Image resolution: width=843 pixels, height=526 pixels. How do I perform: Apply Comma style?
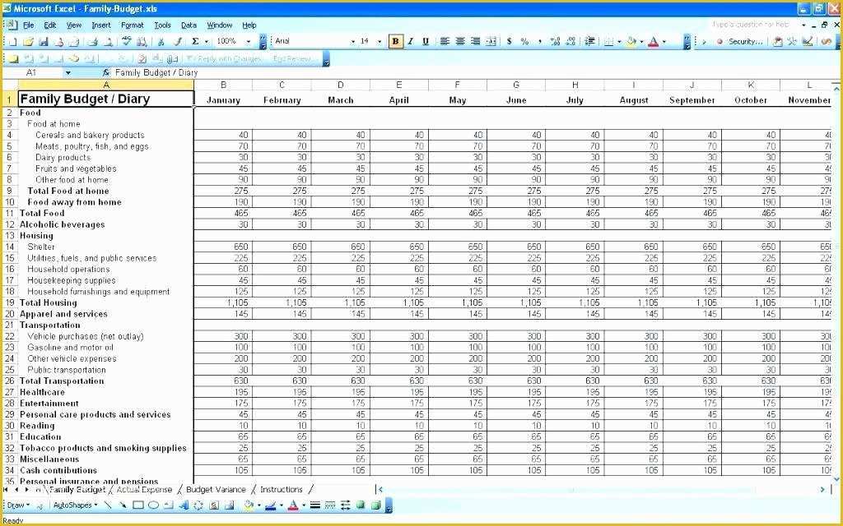(x=540, y=41)
